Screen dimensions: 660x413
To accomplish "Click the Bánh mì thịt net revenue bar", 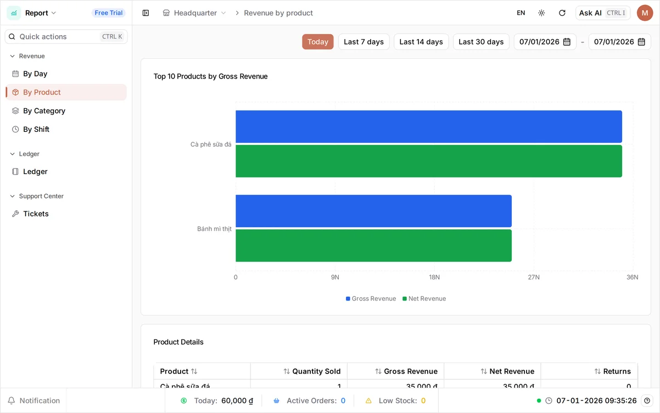I will coord(374,245).
